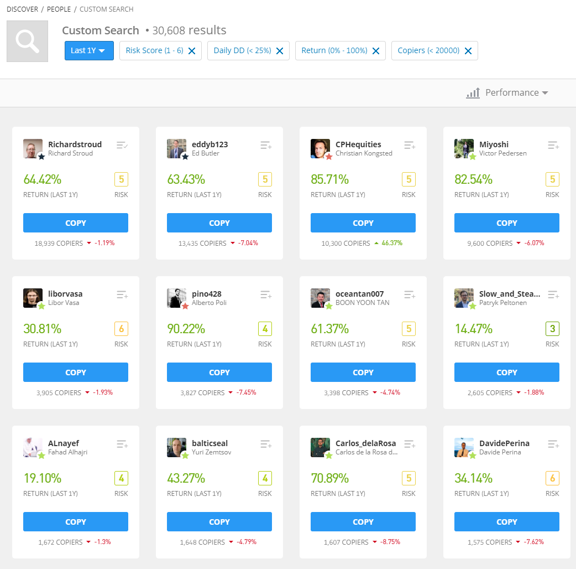Add DavidePerina to watchlist via the list icon
The width and height of the screenshot is (576, 569).
click(553, 444)
